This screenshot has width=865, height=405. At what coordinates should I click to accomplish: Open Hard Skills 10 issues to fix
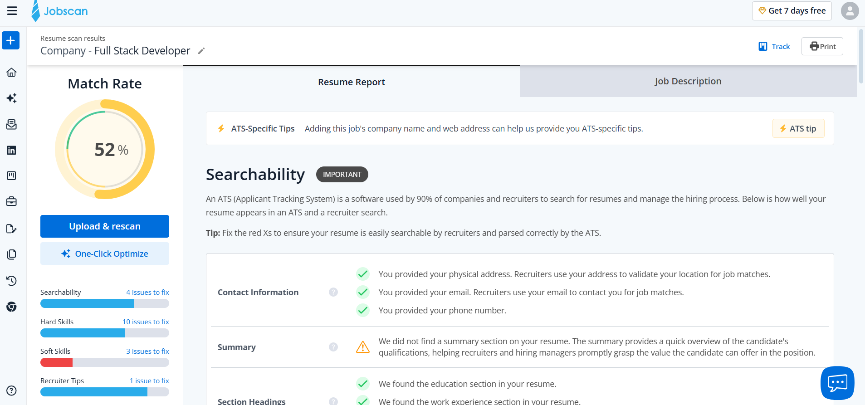tap(146, 322)
